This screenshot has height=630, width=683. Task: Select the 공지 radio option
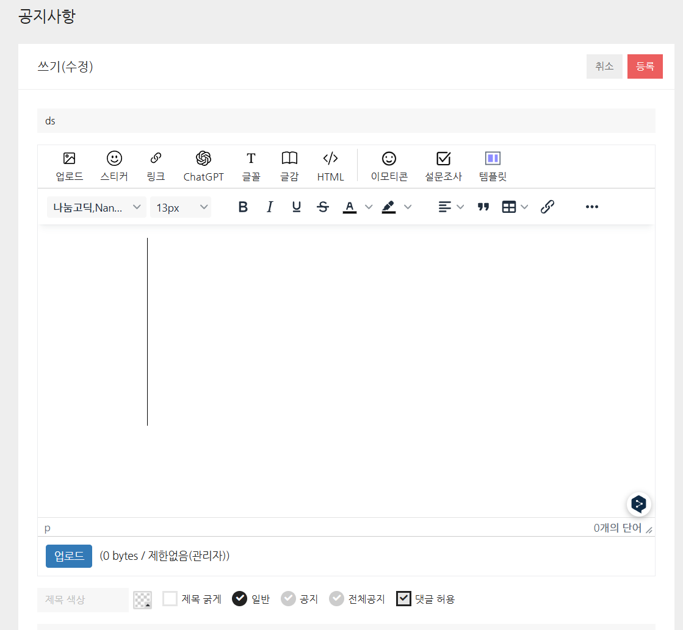click(288, 599)
